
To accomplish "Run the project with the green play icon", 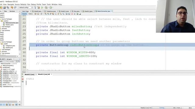I will [x=42, y=8].
